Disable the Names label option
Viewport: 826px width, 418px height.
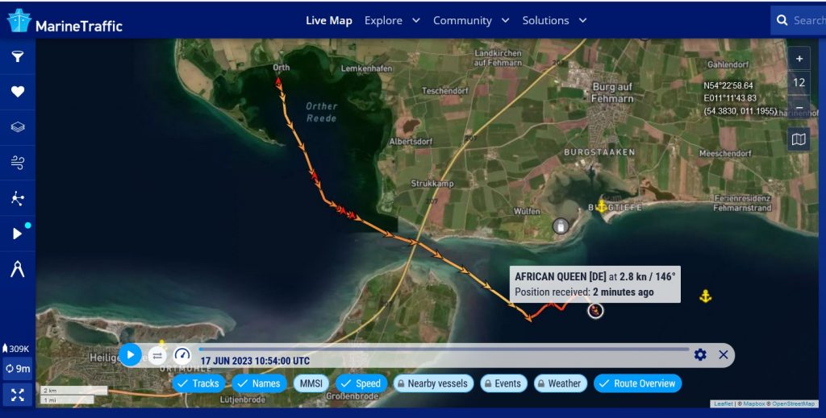click(258, 383)
